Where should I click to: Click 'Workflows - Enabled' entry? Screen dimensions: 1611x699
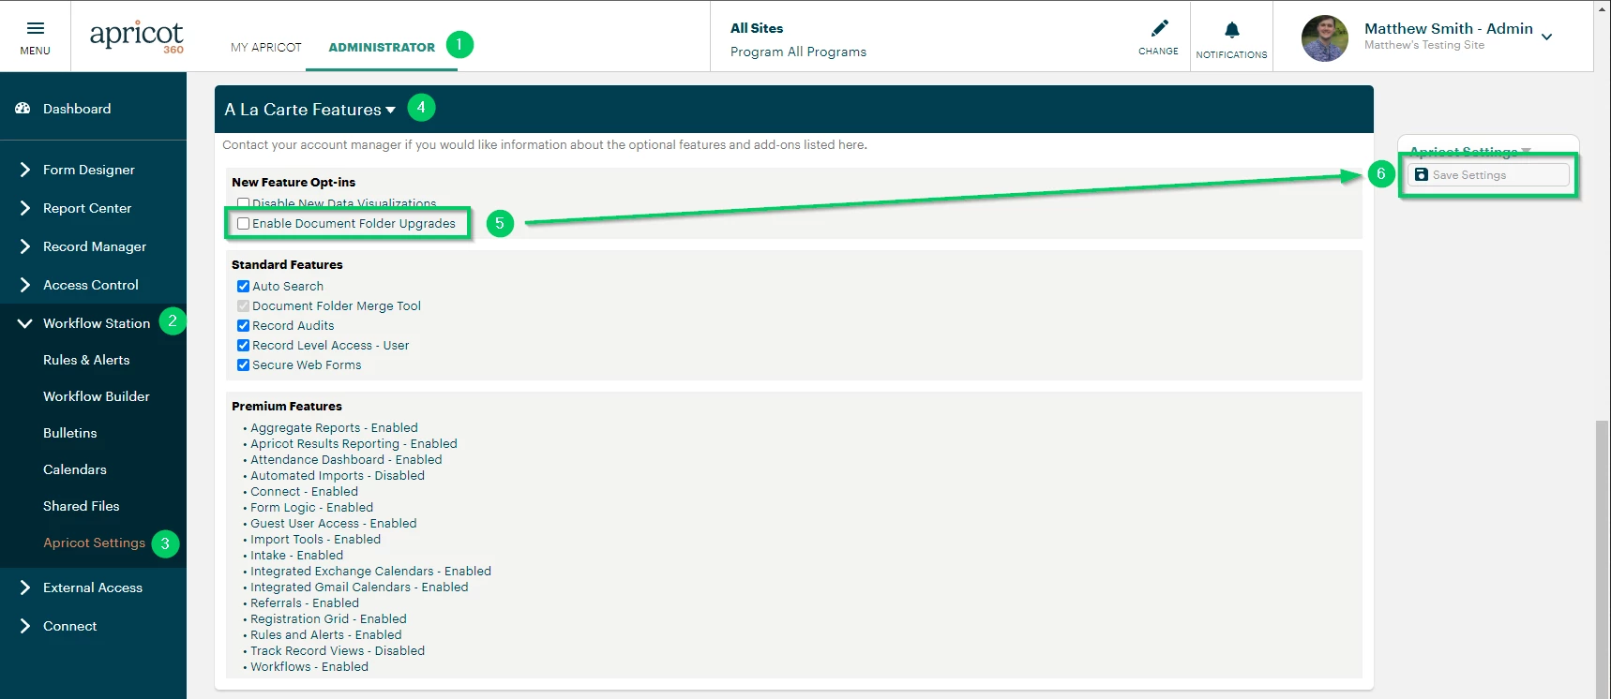309,666
